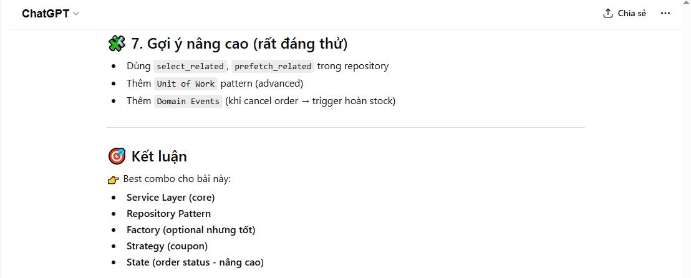Click the "Chia sẻ" button label
The width and height of the screenshot is (691, 278).
632,13
